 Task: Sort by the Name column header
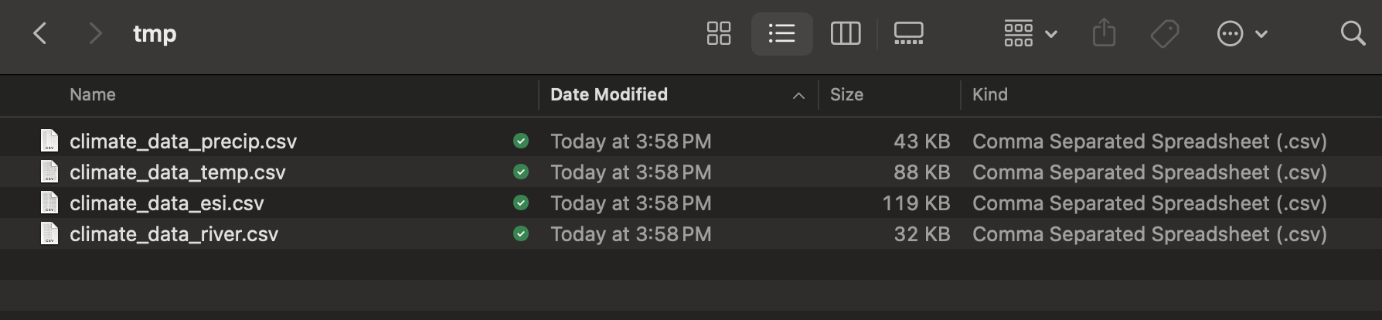pyautogui.click(x=93, y=94)
